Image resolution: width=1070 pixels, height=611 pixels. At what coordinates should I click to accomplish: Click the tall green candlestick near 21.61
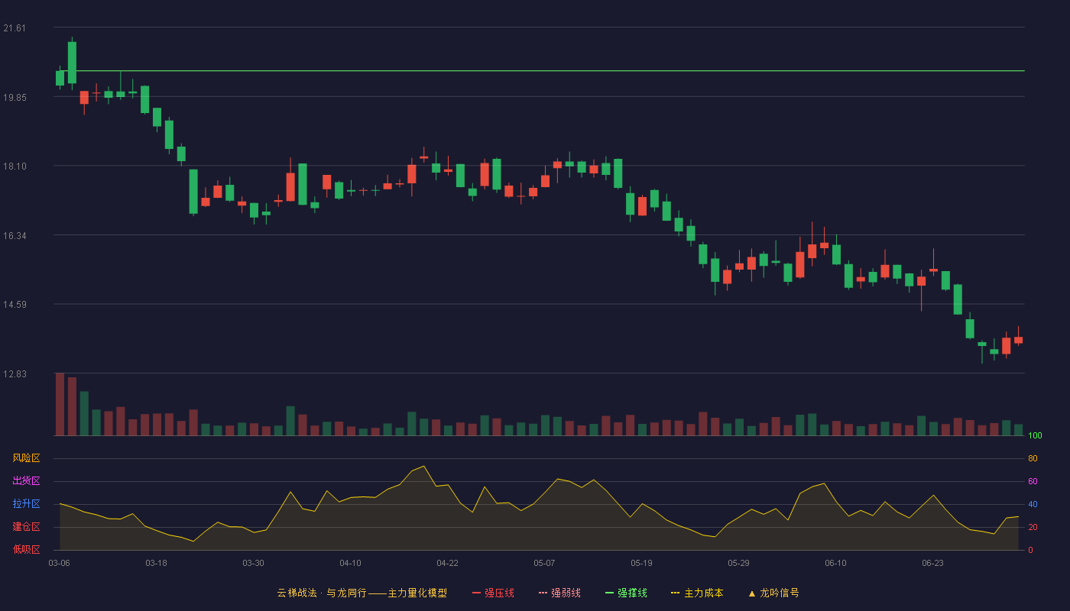[72, 63]
